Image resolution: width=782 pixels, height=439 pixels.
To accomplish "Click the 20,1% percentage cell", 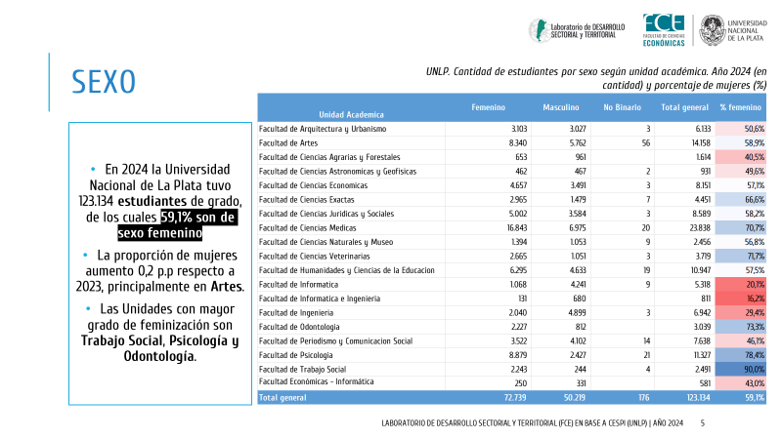I will pos(741,285).
